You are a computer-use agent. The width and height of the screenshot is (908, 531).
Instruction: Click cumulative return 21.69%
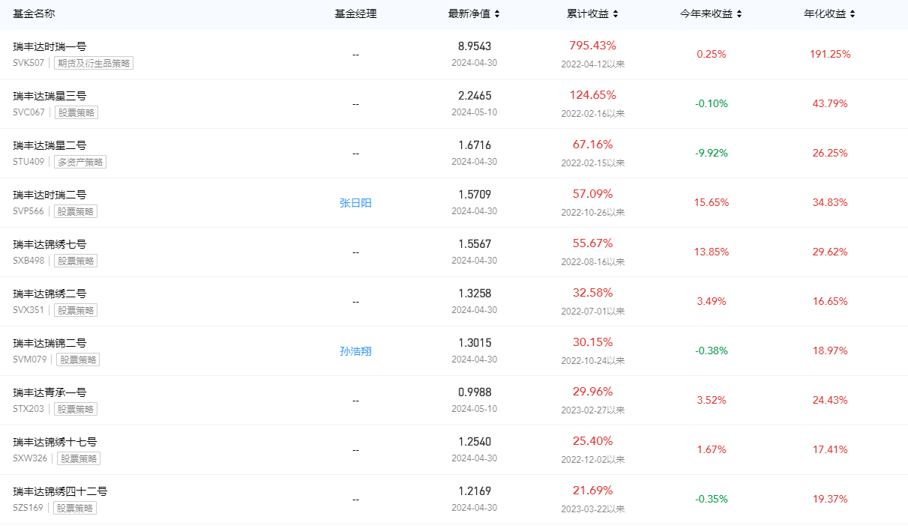(592, 491)
